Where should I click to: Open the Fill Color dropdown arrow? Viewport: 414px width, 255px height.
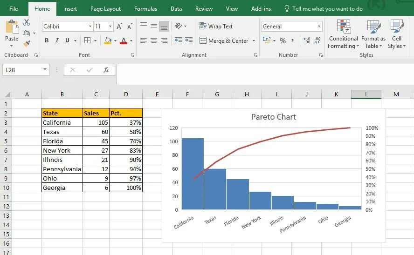[115, 40]
